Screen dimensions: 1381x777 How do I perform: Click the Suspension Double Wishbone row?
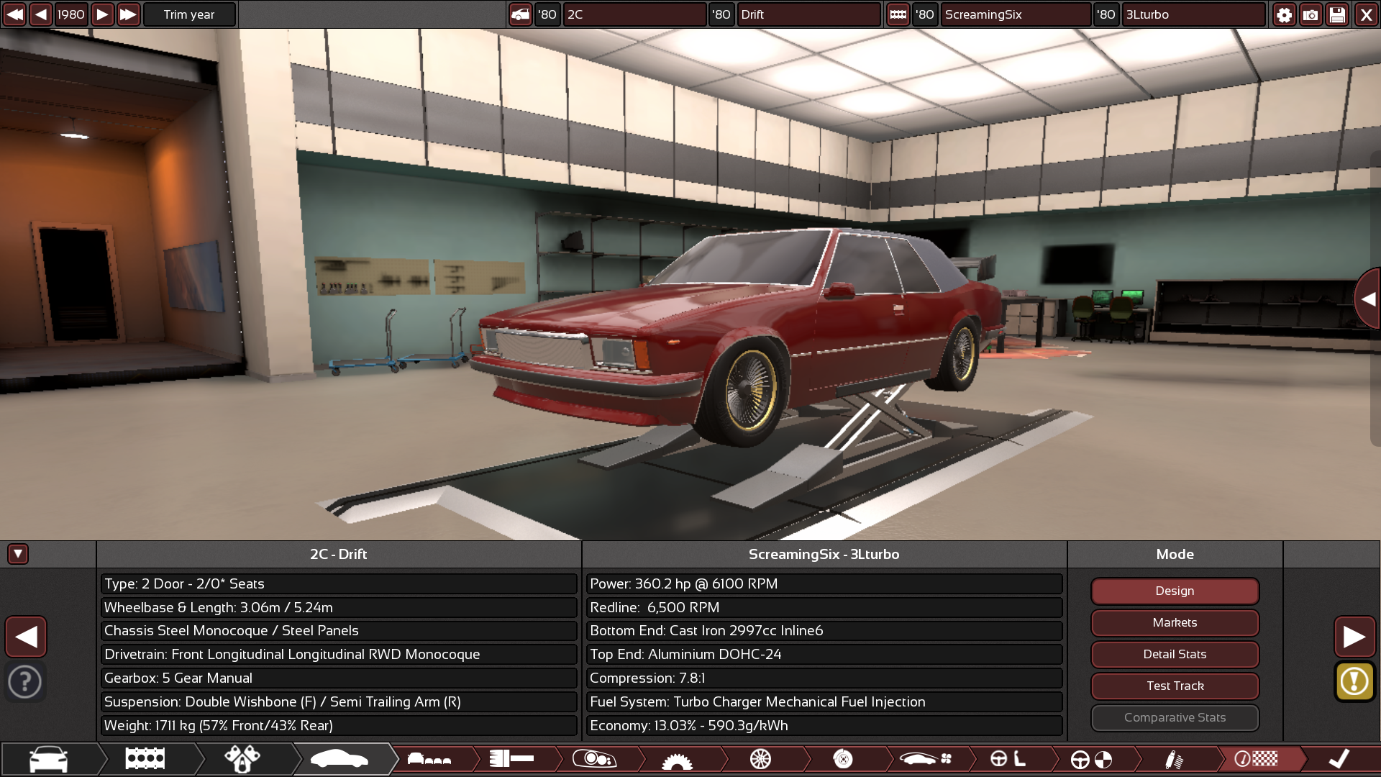tap(339, 701)
